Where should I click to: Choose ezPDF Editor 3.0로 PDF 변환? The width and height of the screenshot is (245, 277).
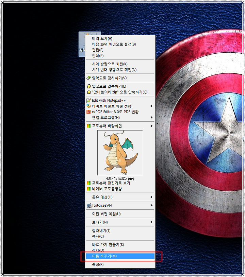120,112
